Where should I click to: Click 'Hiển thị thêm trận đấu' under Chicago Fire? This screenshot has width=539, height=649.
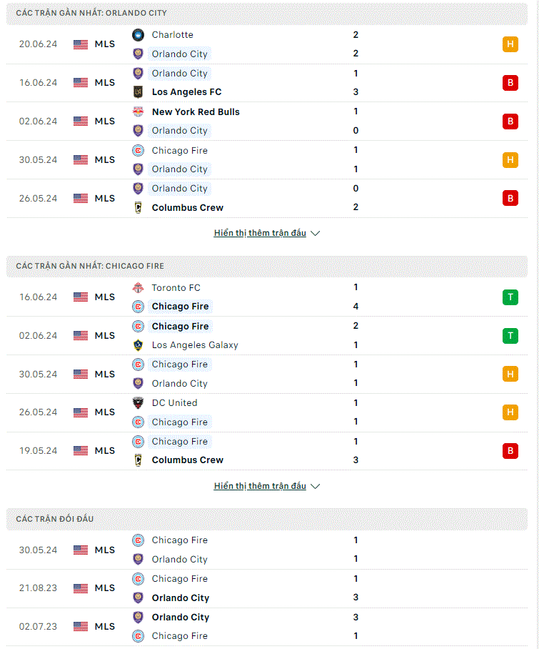click(x=260, y=486)
